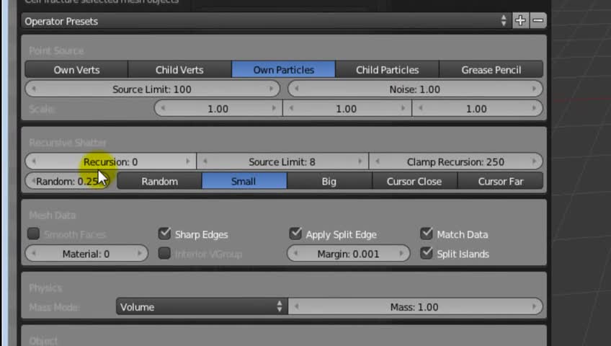This screenshot has height=346, width=611.
Task: Click the middle Scale 1.00 field
Action: (x=347, y=109)
